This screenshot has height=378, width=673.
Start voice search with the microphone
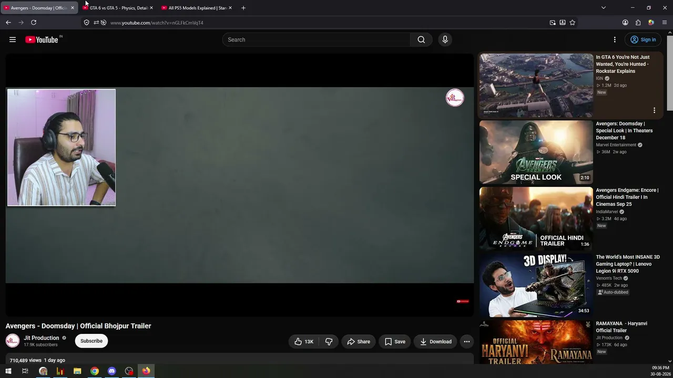coord(445,39)
